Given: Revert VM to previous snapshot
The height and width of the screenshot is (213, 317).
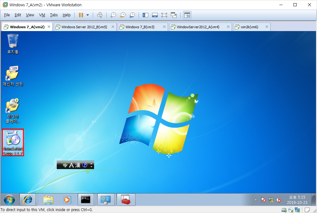Looking at the screenshot, I should [x=123, y=15].
